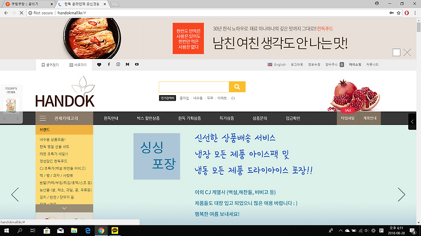Open the 커뮤니티 link
The image size is (421, 236).
[x=372, y=65]
